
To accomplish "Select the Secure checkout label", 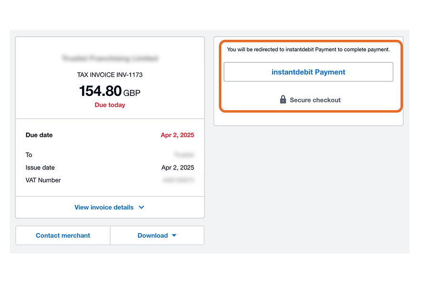I will 315,100.
